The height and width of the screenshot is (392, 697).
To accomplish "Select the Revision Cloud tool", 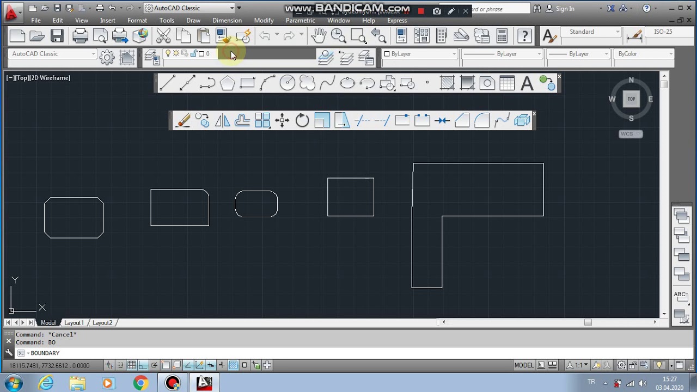I will (x=308, y=83).
